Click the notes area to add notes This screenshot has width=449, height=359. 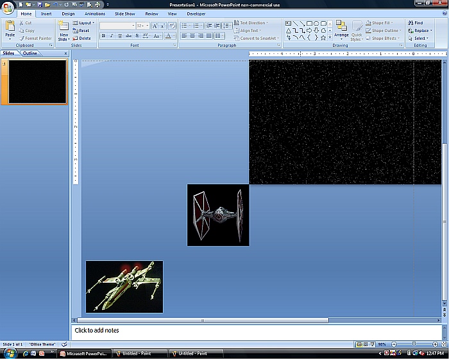tap(257, 331)
